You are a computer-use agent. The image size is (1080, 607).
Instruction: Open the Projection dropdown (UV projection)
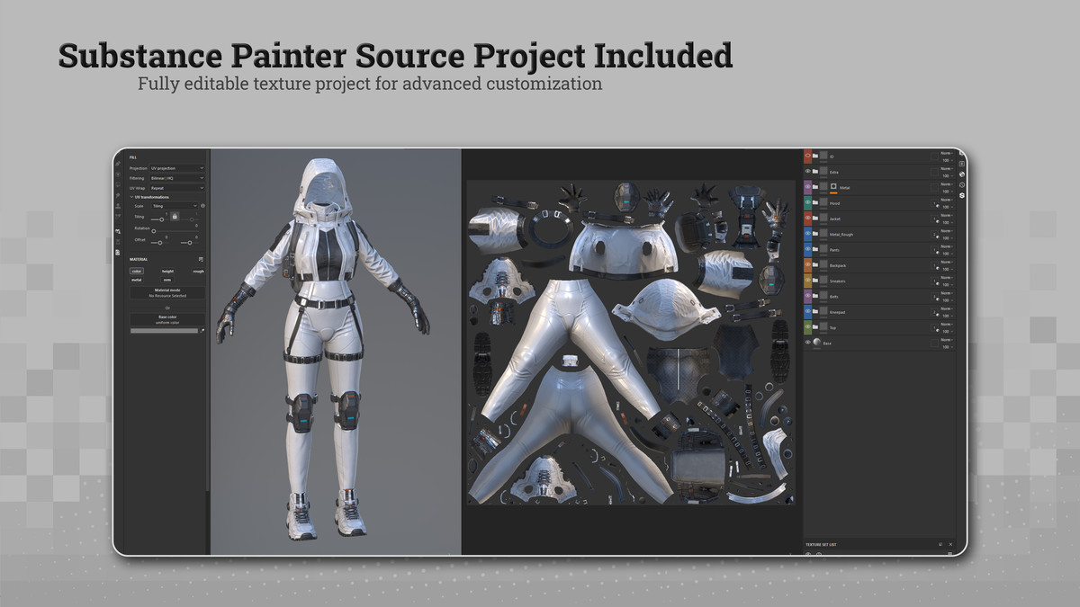tap(177, 168)
